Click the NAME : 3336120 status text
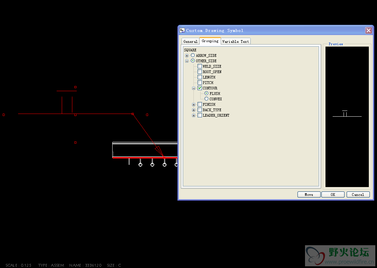377x268 pixels. 85,265
